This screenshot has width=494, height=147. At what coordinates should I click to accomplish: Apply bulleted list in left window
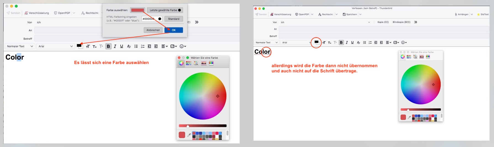tap(136, 46)
